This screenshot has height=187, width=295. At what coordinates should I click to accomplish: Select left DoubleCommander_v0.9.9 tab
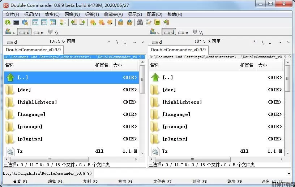point(33,50)
